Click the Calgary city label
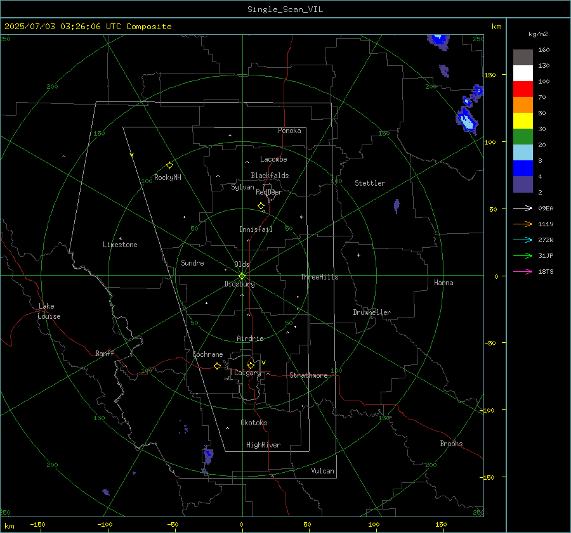Viewport: 571px width, 533px height. coord(247,373)
